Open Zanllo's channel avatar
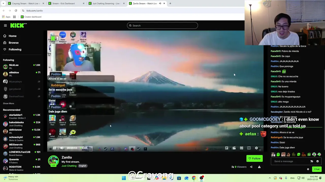Screen dimensions: 325x182 [53, 161]
